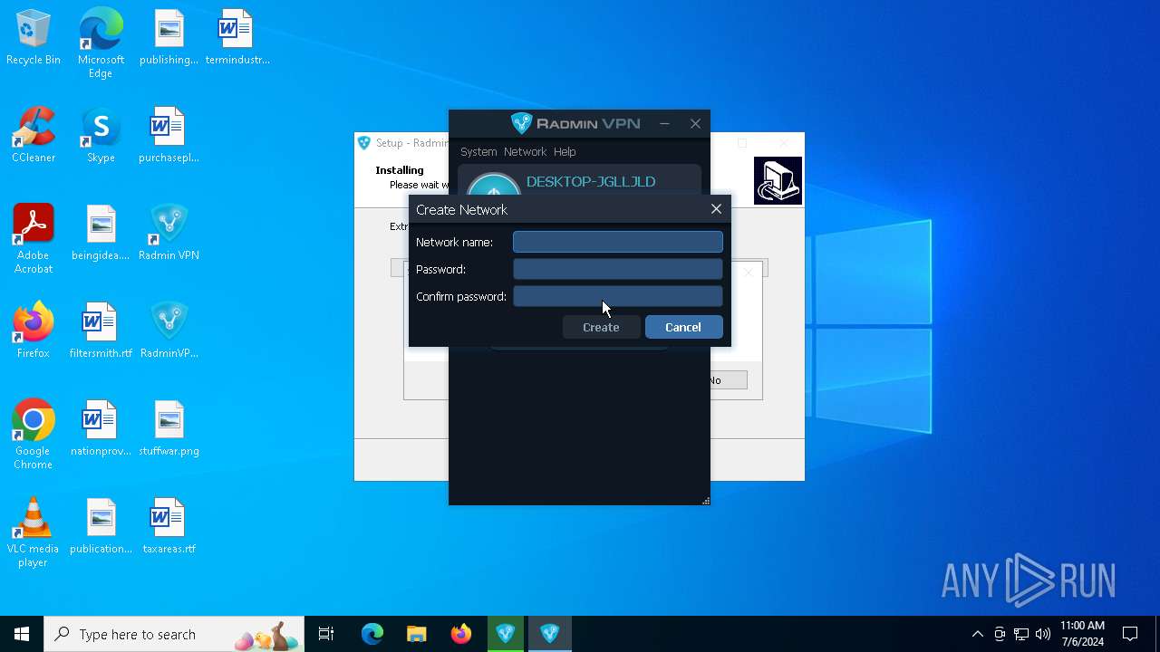The width and height of the screenshot is (1160, 652).
Task: Open the Recycle Bin desktop icon
Action: point(34,38)
